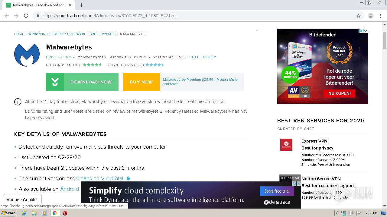
Task: Follow the Android link
Action: (x=70, y=189)
